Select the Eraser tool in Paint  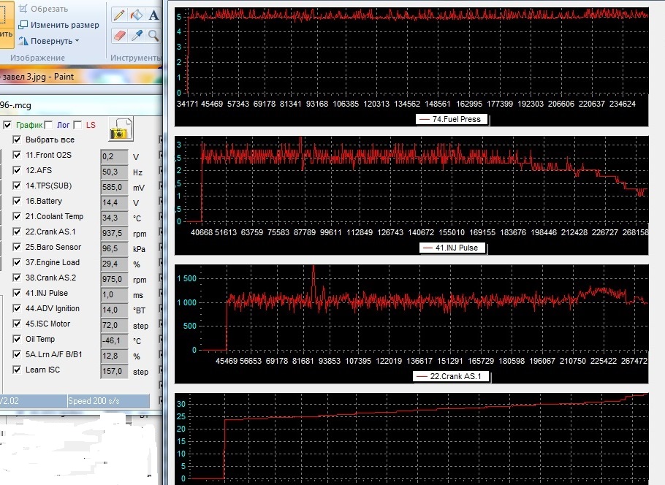tap(119, 35)
